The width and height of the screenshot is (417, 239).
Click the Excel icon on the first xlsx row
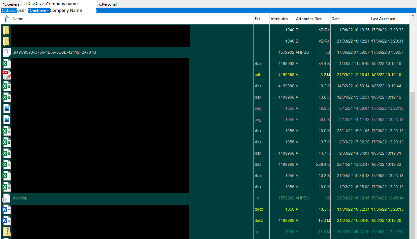tap(6, 63)
